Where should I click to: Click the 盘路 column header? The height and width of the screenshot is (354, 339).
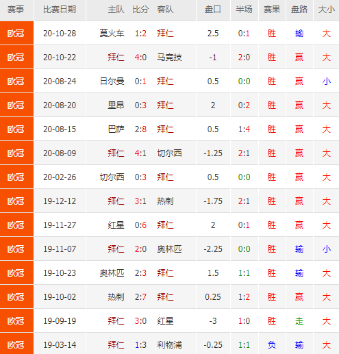299,10
